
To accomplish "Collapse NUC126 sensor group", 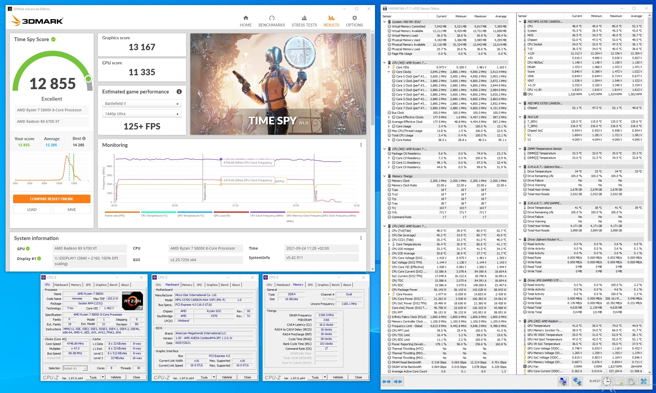I will pos(520,117).
